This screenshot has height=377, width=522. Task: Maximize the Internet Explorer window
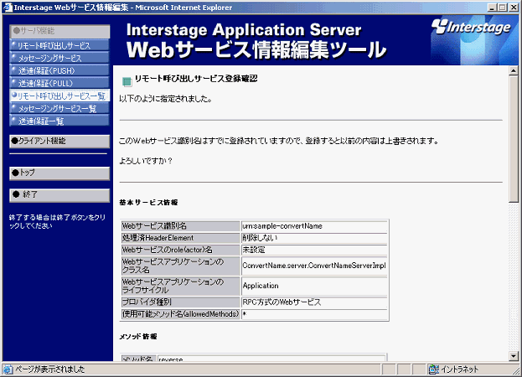pyautogui.click(x=503, y=8)
